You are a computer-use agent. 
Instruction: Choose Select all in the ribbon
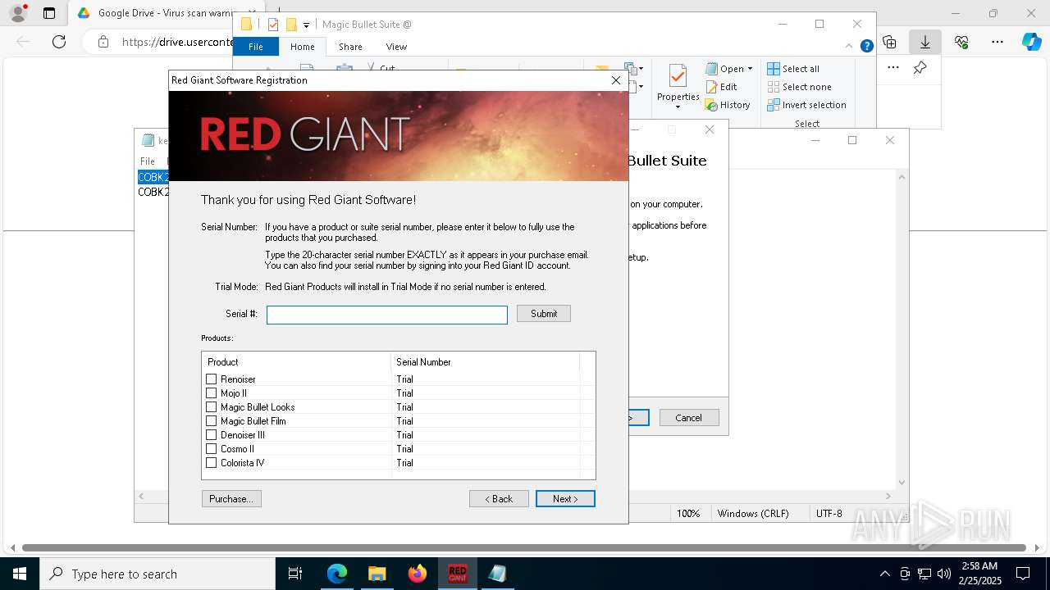[x=793, y=69]
